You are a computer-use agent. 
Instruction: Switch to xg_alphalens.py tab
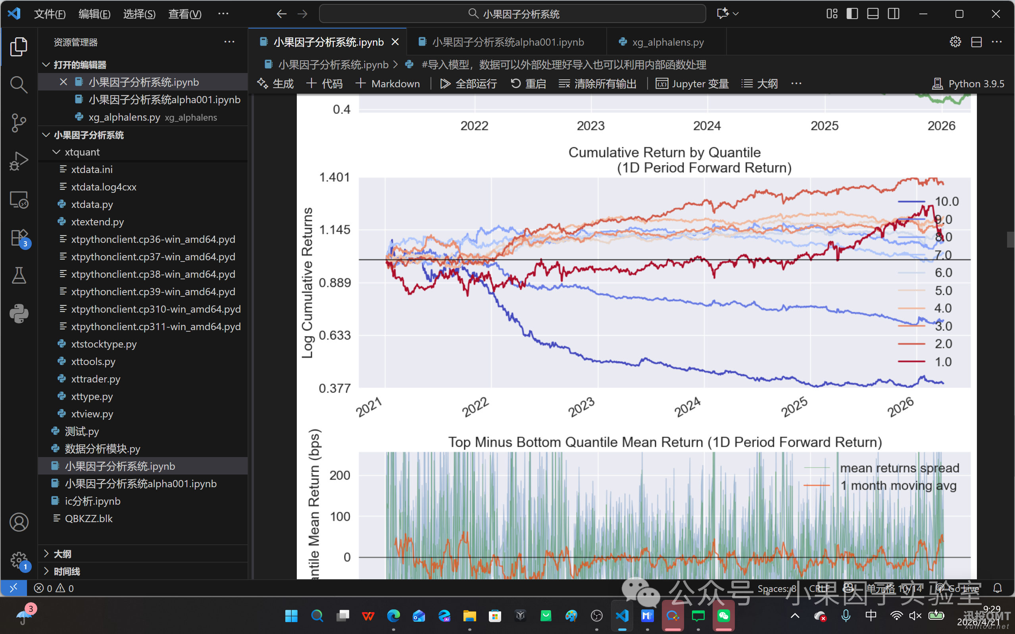point(667,42)
